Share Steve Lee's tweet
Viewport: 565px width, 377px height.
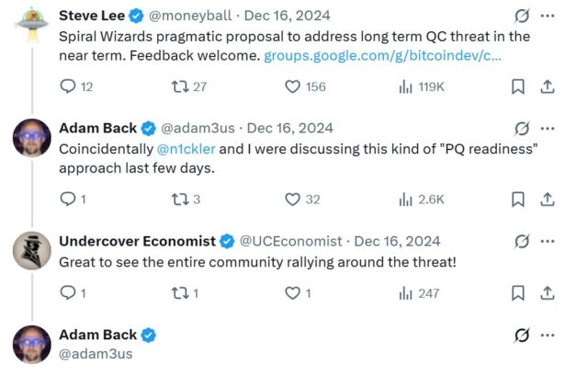click(x=548, y=86)
